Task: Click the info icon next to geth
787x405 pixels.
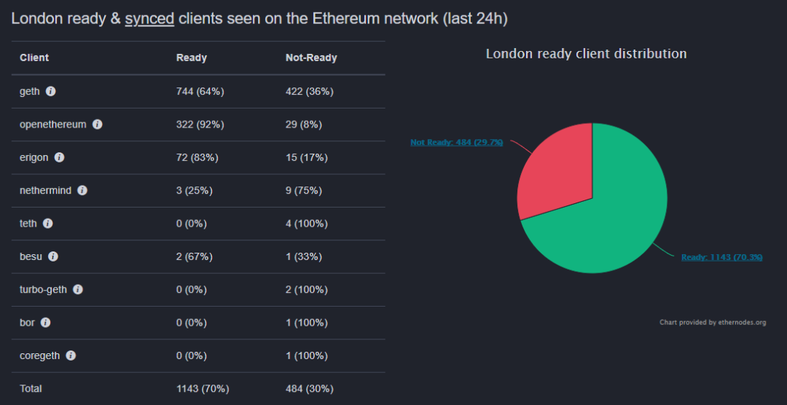Action: 50,92
